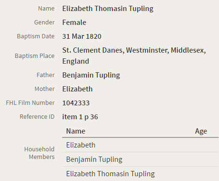The image size is (219, 181).
Task: Click the FHL Film Number label
Action: point(30,103)
